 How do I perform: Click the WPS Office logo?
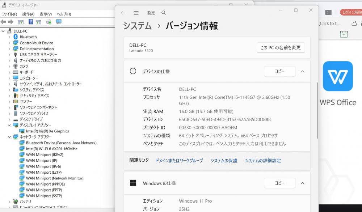338,76
